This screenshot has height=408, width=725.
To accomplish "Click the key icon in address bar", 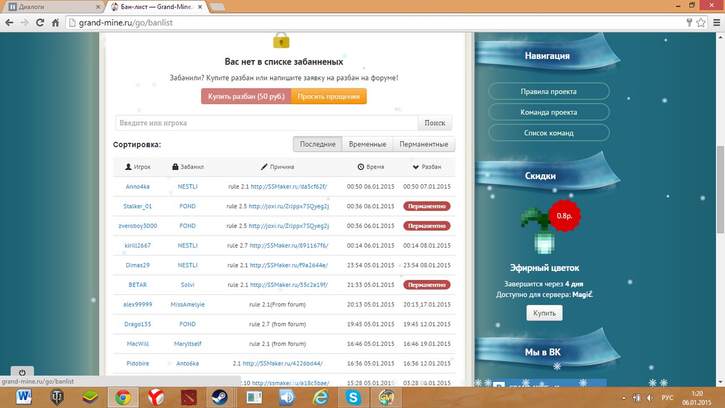I will pyautogui.click(x=689, y=23).
